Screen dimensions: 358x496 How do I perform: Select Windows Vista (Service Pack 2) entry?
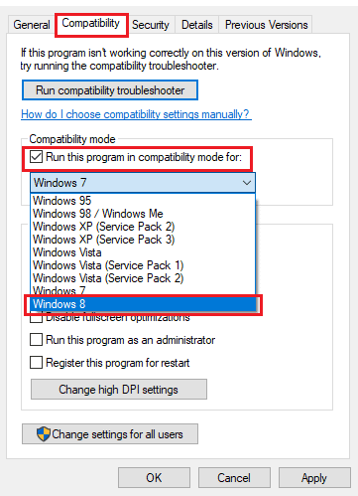point(143,278)
